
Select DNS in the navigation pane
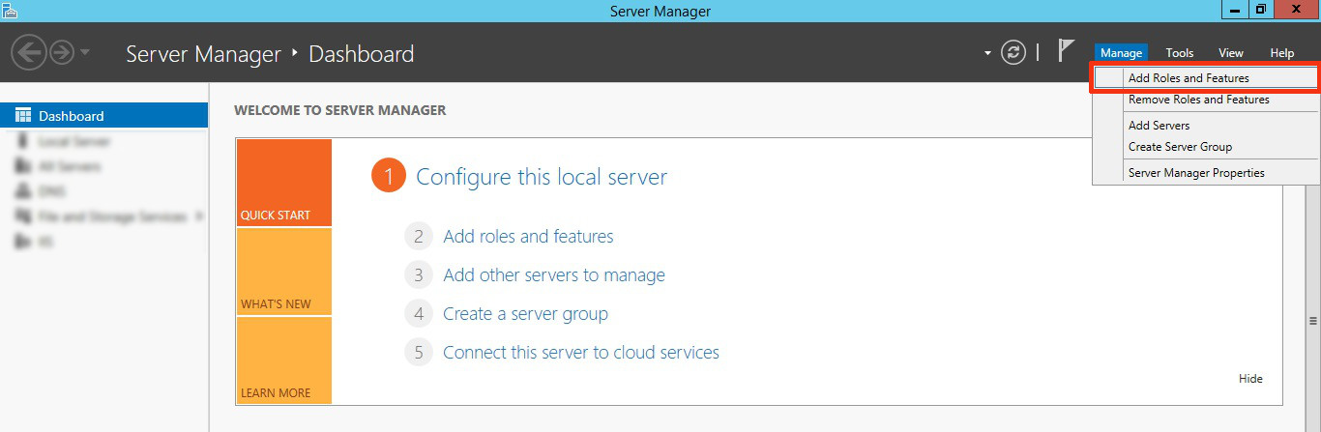pos(103,191)
